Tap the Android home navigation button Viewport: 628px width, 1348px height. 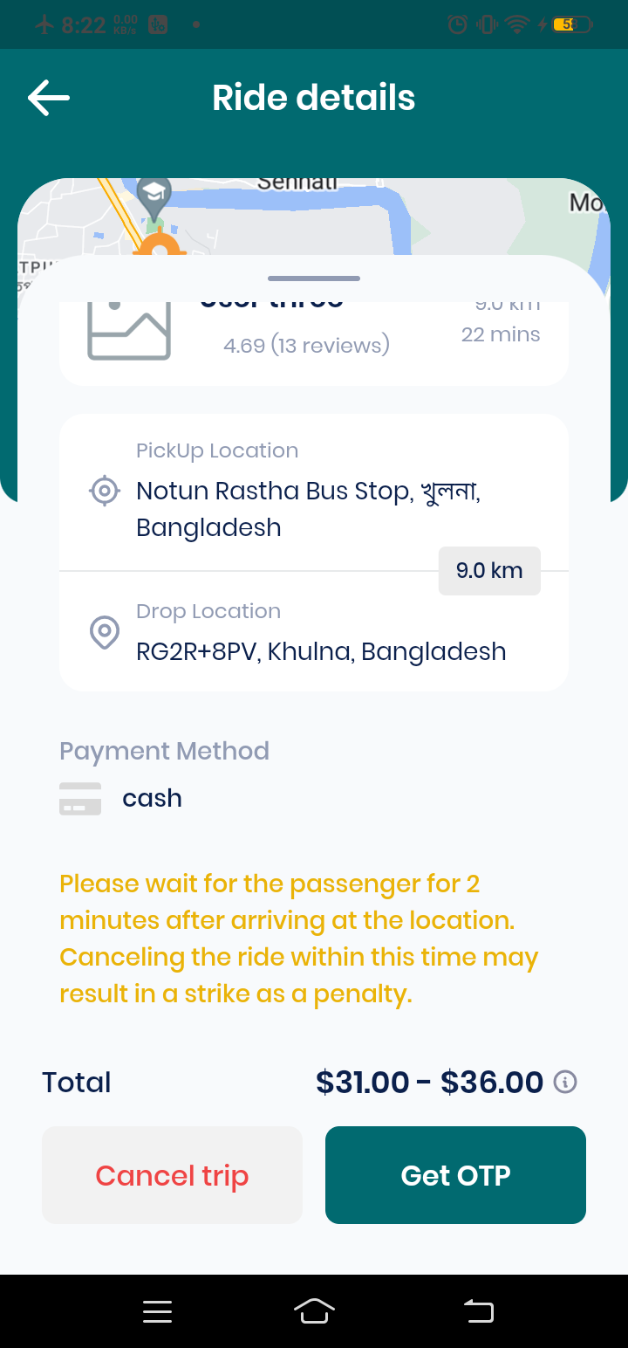coord(315,1311)
